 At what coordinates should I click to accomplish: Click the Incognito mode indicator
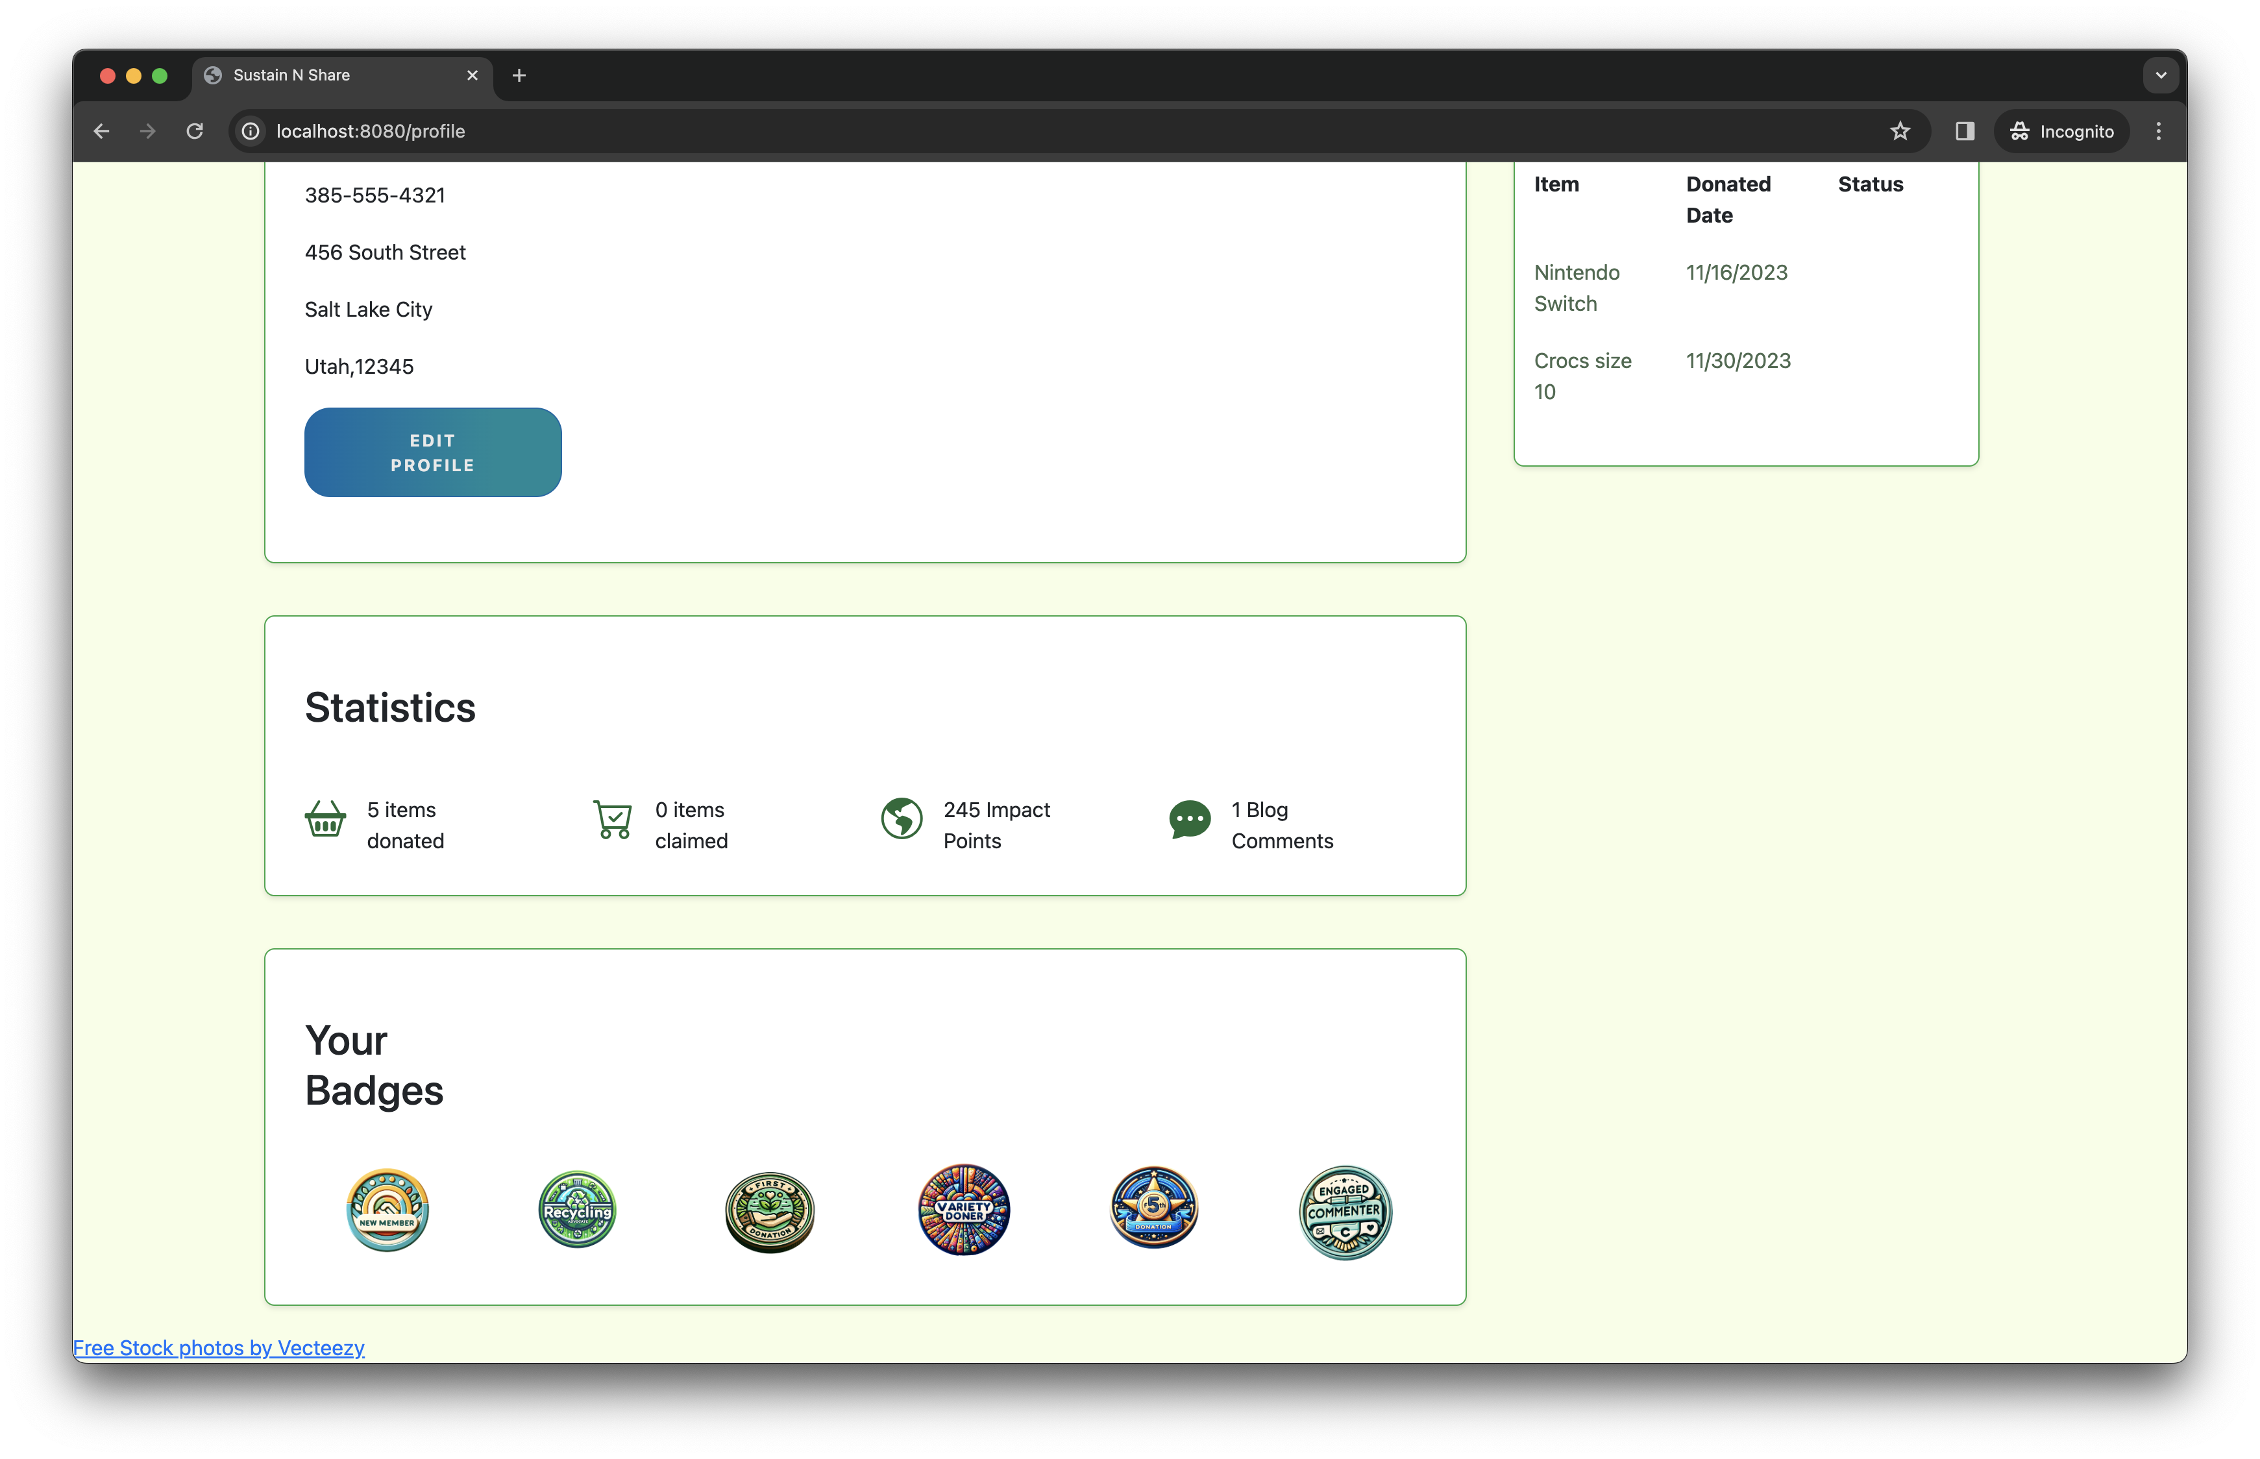pyautogui.click(x=2061, y=130)
